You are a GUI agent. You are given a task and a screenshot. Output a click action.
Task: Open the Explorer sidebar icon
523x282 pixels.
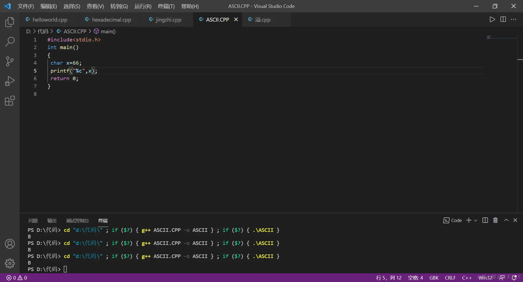point(10,22)
